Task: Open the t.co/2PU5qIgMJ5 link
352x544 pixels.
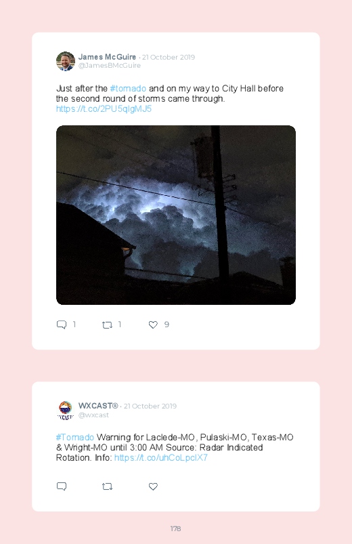Action: point(104,109)
